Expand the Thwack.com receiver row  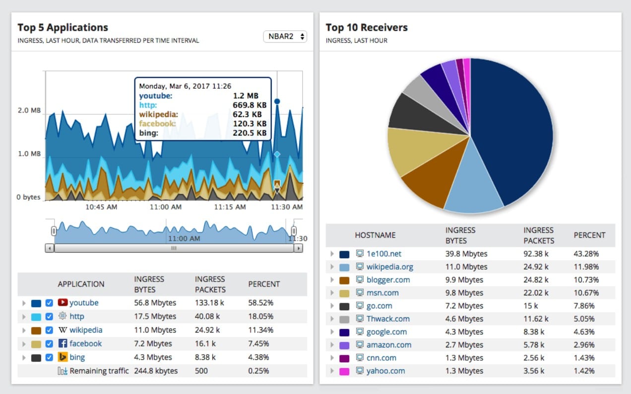[332, 319]
